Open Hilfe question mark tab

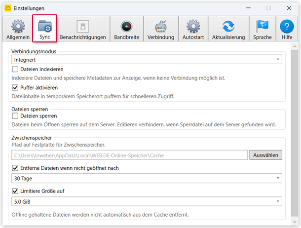[x=287, y=29]
